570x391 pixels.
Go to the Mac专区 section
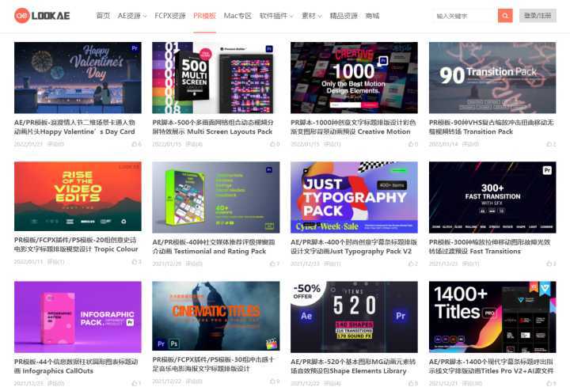coord(237,16)
